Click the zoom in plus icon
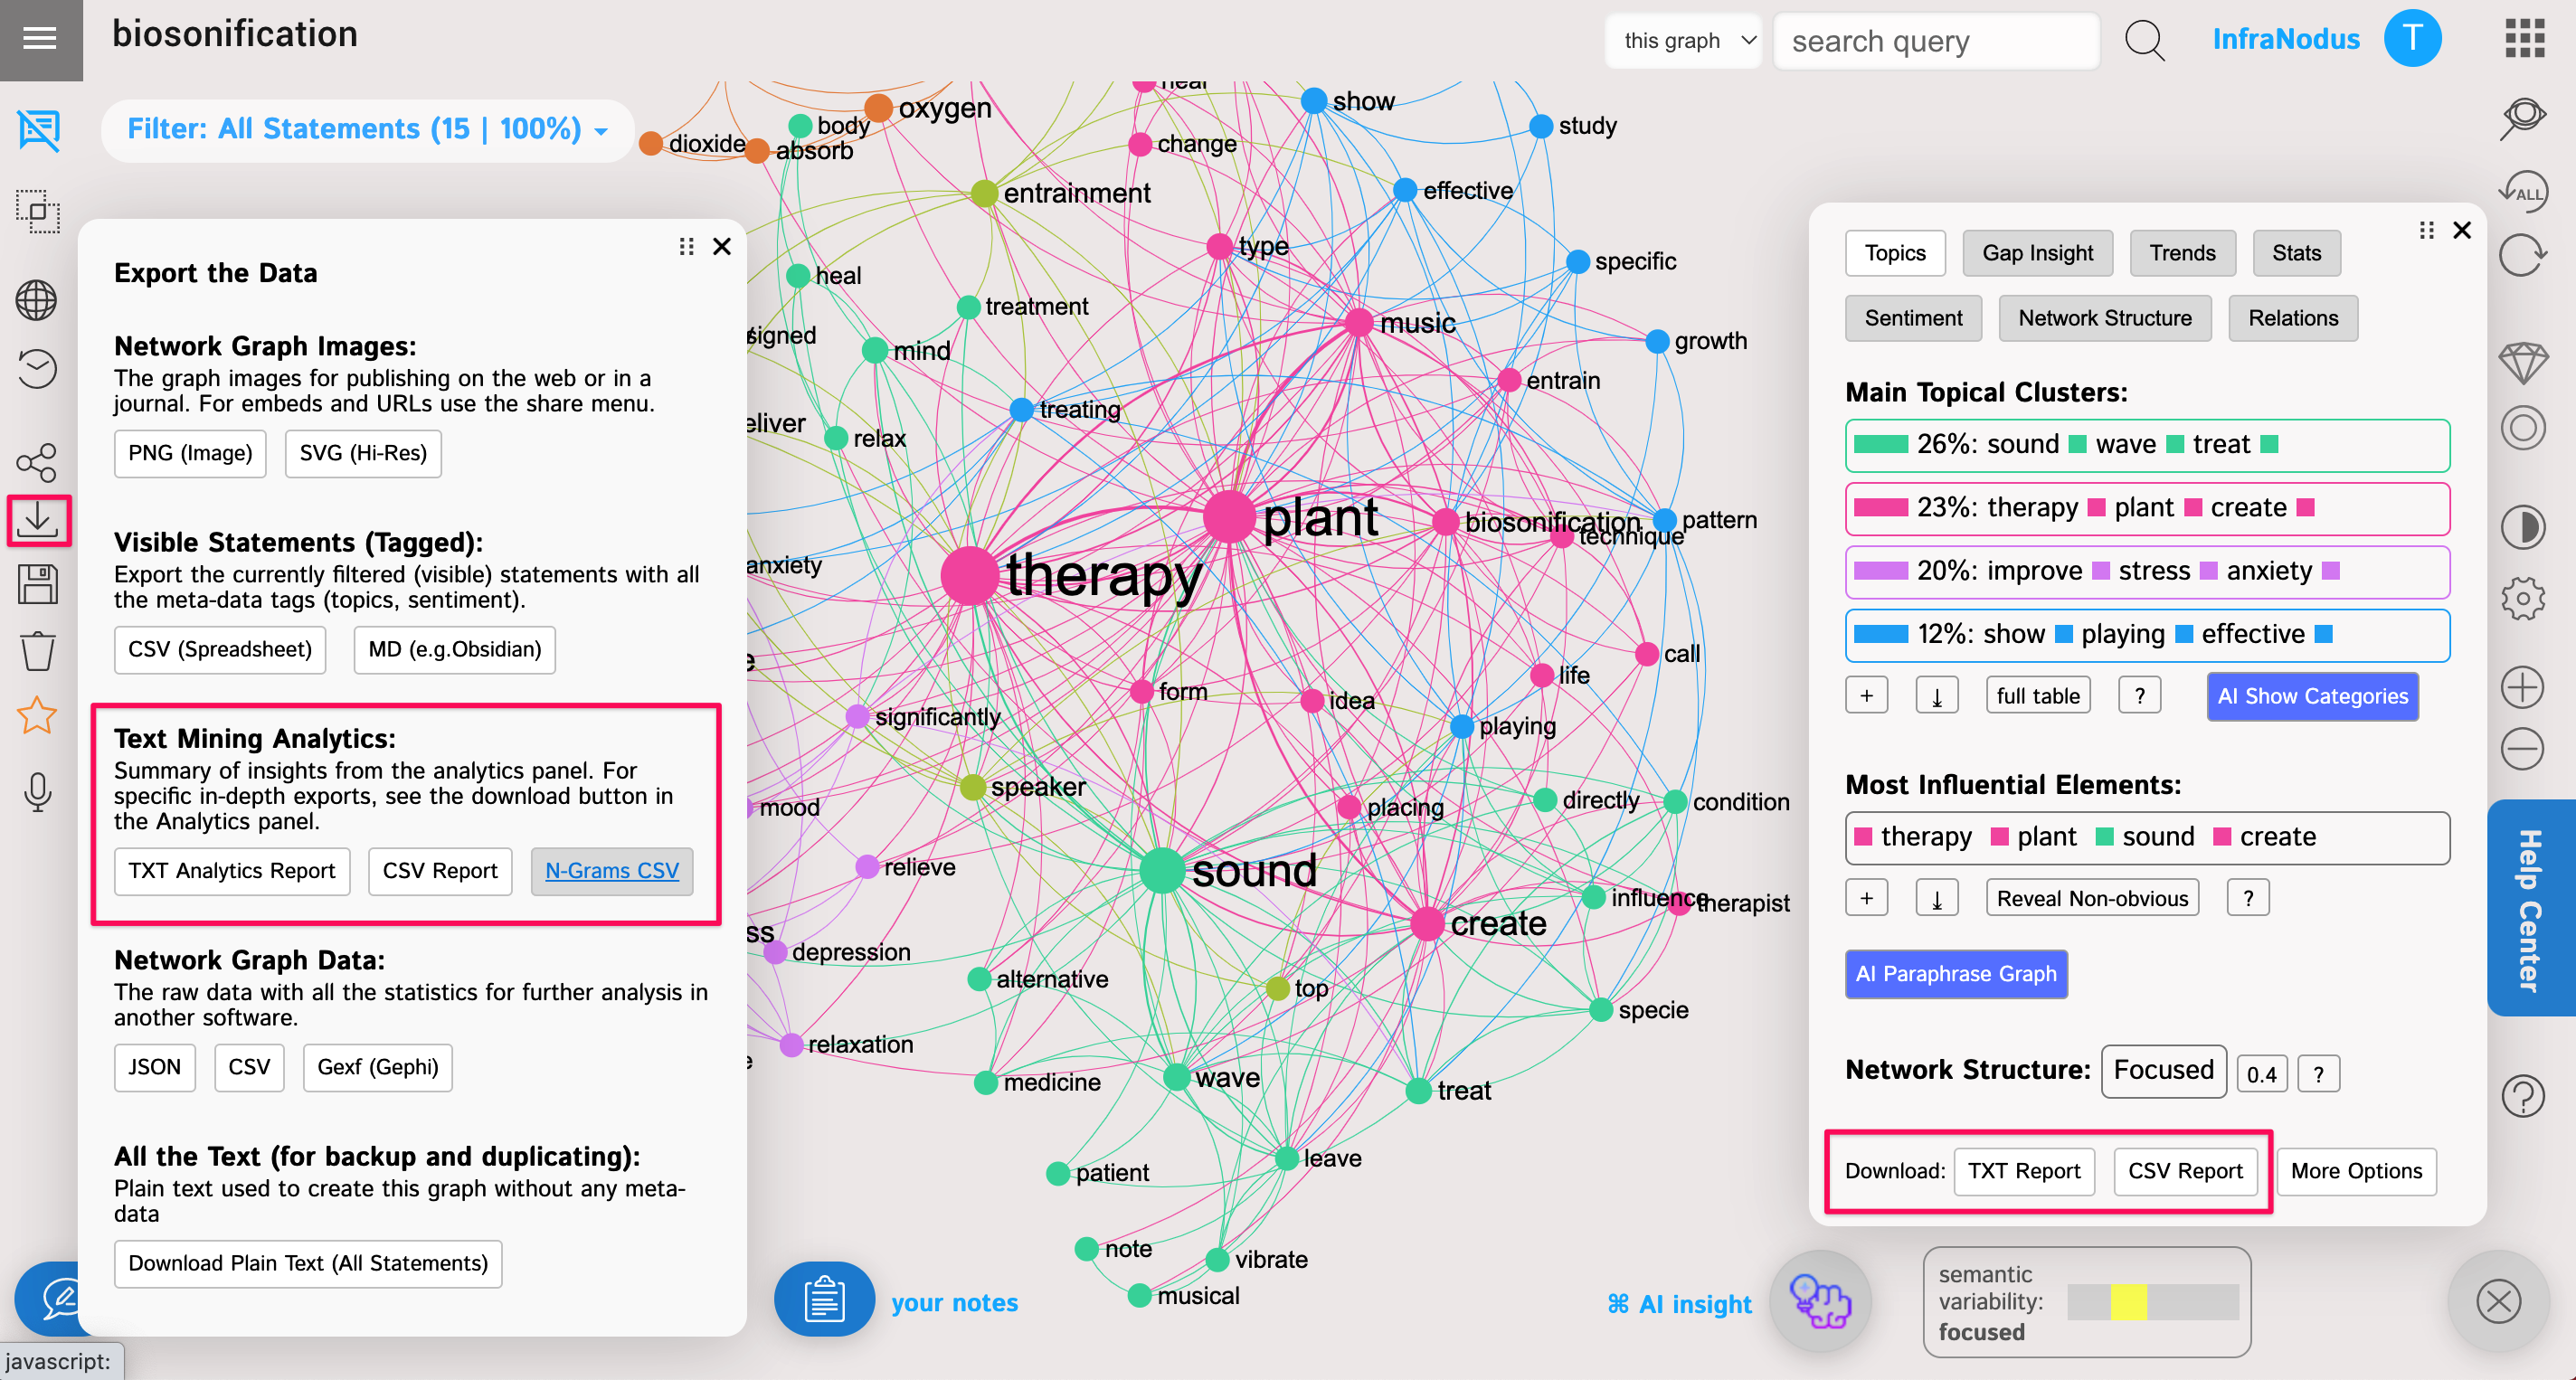2576x1380 pixels. pos(2522,687)
